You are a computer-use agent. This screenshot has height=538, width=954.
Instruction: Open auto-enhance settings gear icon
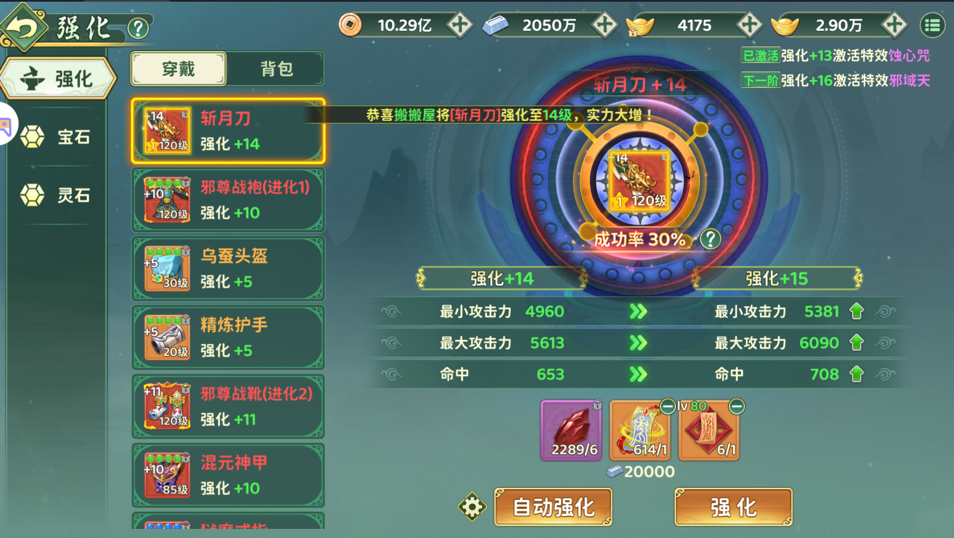tap(472, 507)
